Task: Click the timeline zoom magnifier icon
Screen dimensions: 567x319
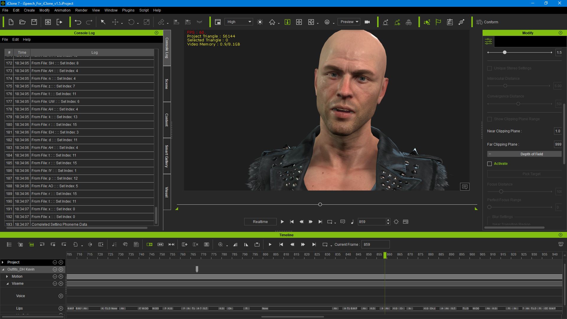Action: (x=220, y=245)
